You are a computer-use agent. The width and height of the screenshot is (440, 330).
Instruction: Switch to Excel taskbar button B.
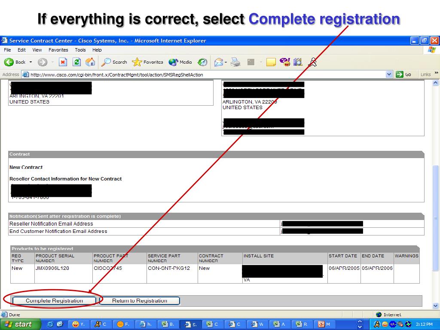(168, 324)
